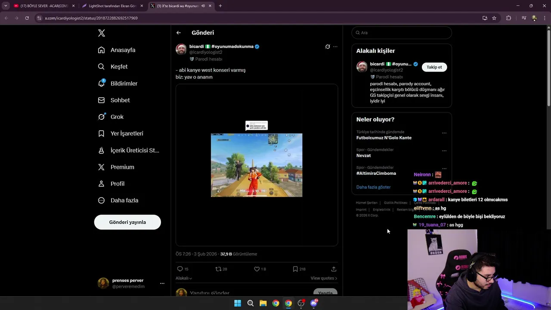
Task: Open Anasayfa home page
Action: click(x=117, y=50)
